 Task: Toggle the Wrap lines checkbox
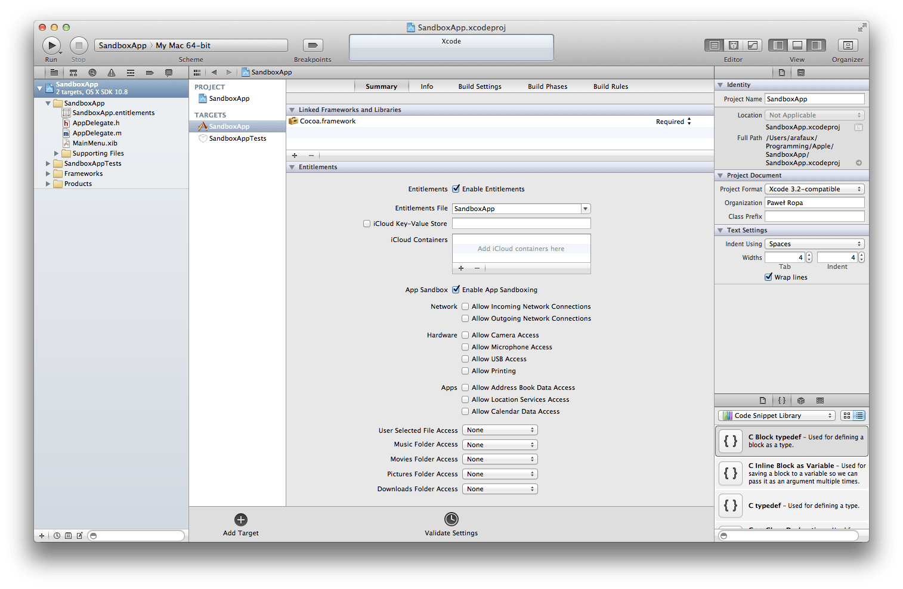click(x=769, y=277)
